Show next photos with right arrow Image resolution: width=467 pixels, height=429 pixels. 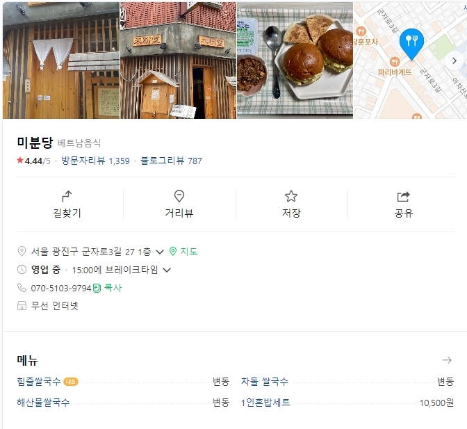point(454,60)
